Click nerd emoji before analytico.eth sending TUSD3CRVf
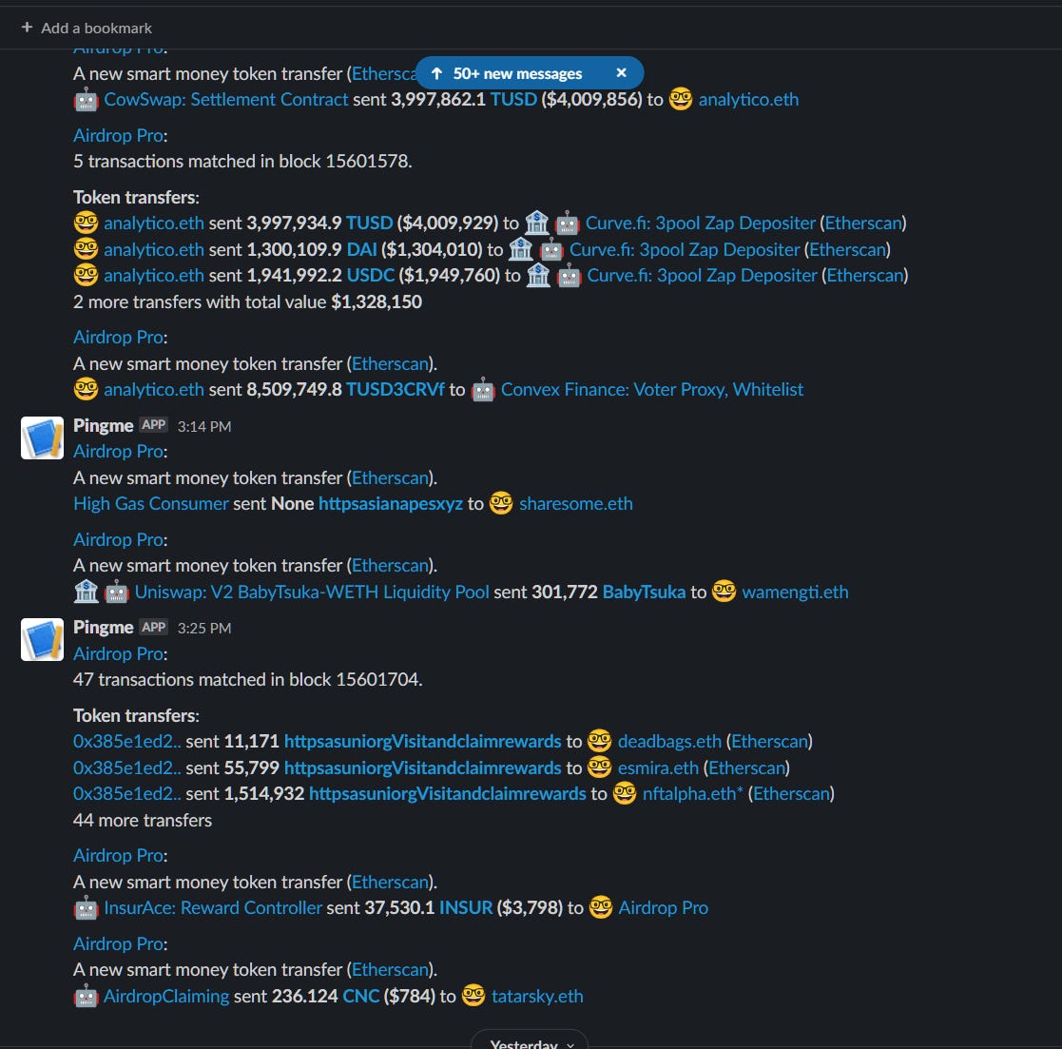Screen dimensions: 1062x1049 pos(86,390)
